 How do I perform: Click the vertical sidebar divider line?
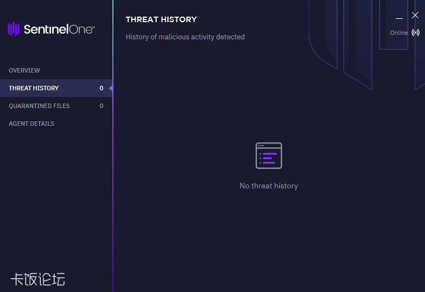click(x=113, y=194)
